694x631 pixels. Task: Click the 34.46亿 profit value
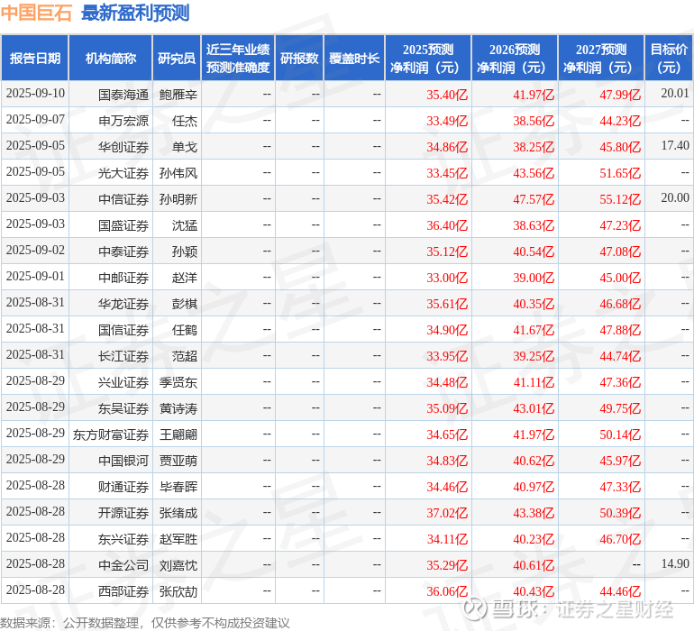[446, 487]
